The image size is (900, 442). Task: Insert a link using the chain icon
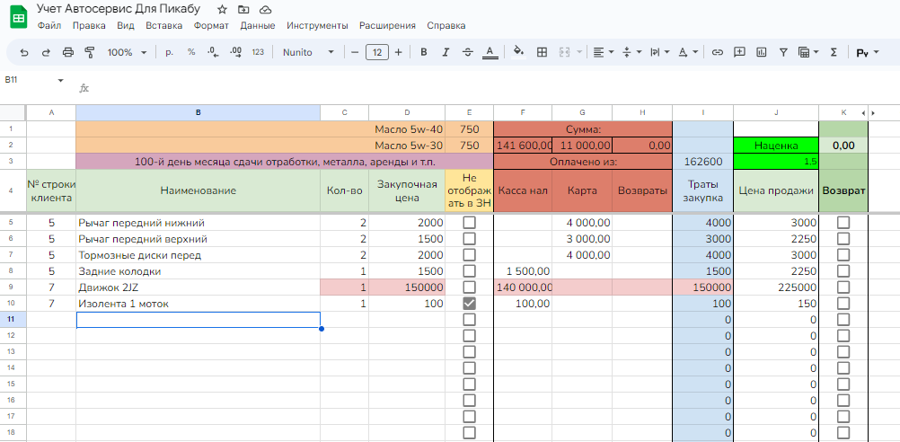click(x=717, y=52)
